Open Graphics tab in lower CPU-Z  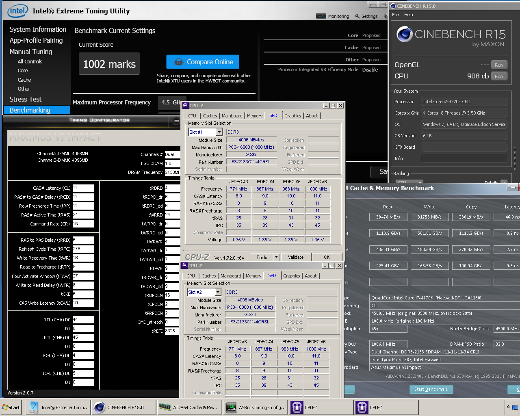[x=292, y=276]
